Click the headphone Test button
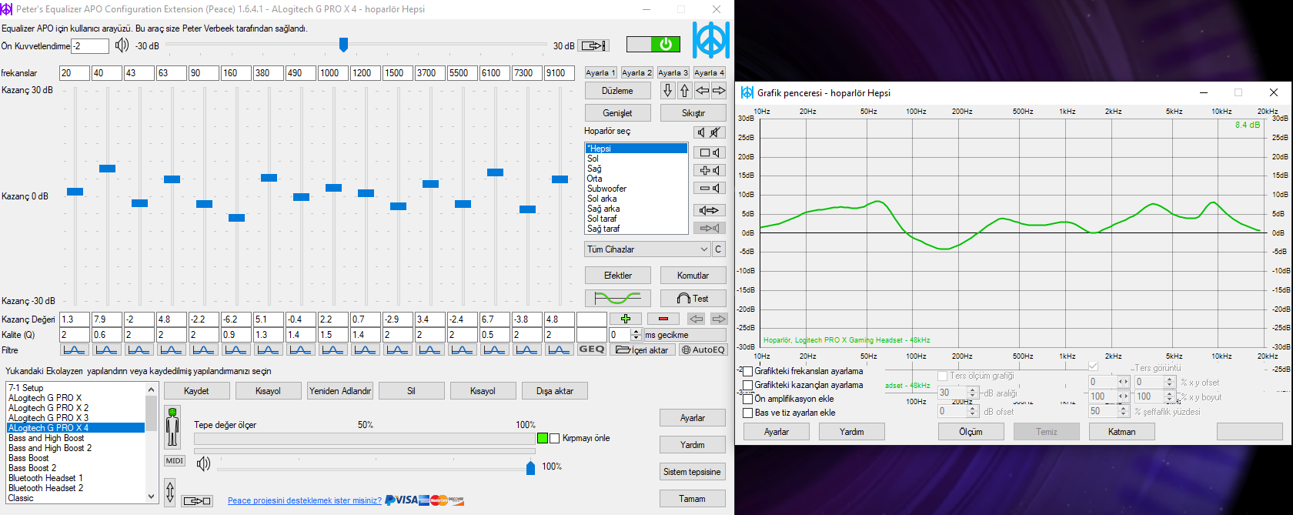Viewport: 1293px width, 515px height. (x=693, y=298)
